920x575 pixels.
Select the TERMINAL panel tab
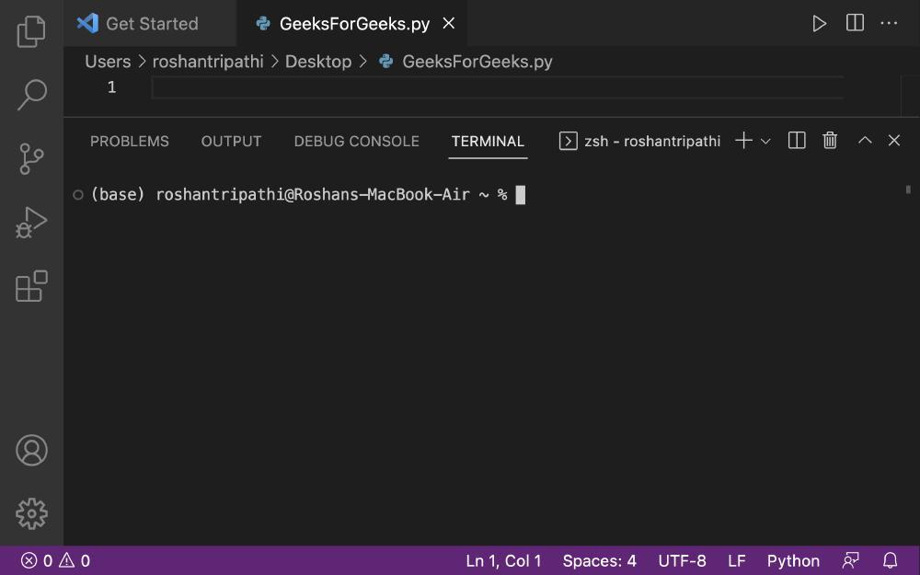(x=488, y=142)
